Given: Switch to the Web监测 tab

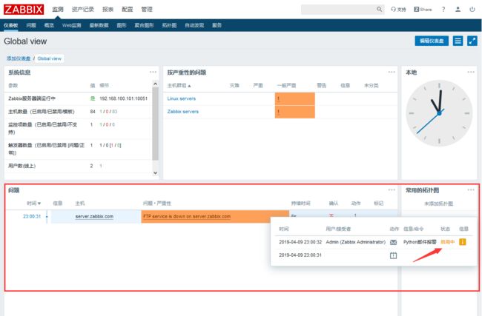Looking at the screenshot, I should point(71,25).
